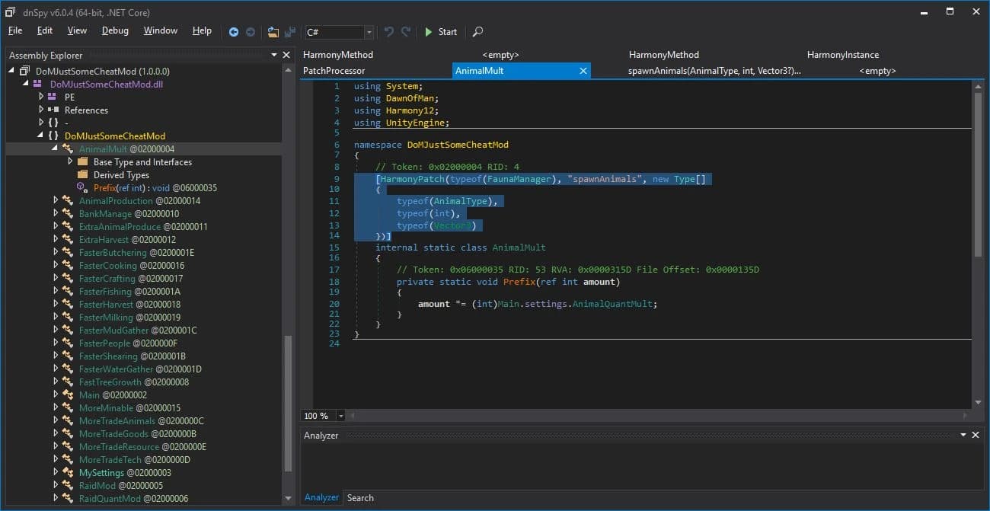The height and width of the screenshot is (511, 990).
Task: Expand the AnimalProduction class node
Action: 56,201
